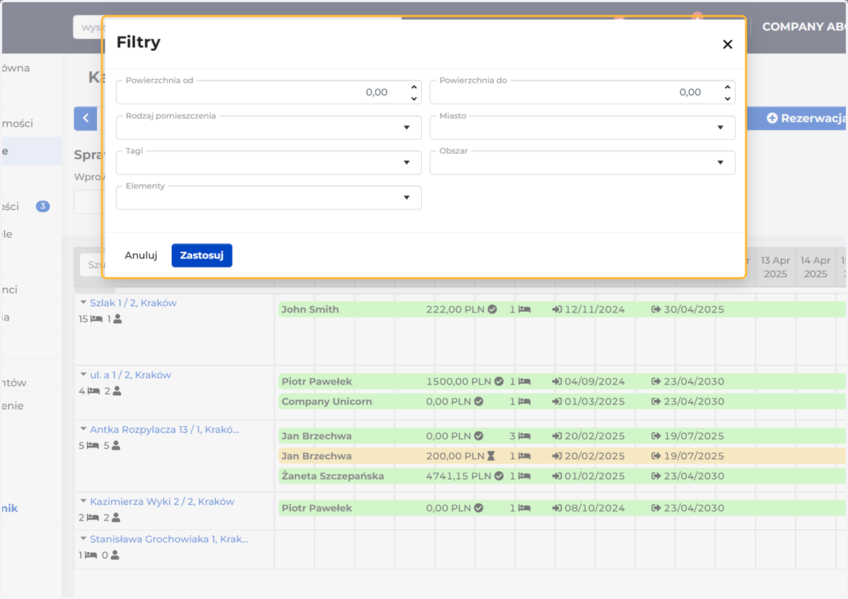The height and width of the screenshot is (599, 848).
Task: Collapse the Szlak 1 / 2, Kraków row
Action: [x=83, y=303]
